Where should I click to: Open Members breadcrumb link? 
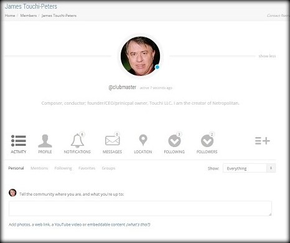pos(29,16)
